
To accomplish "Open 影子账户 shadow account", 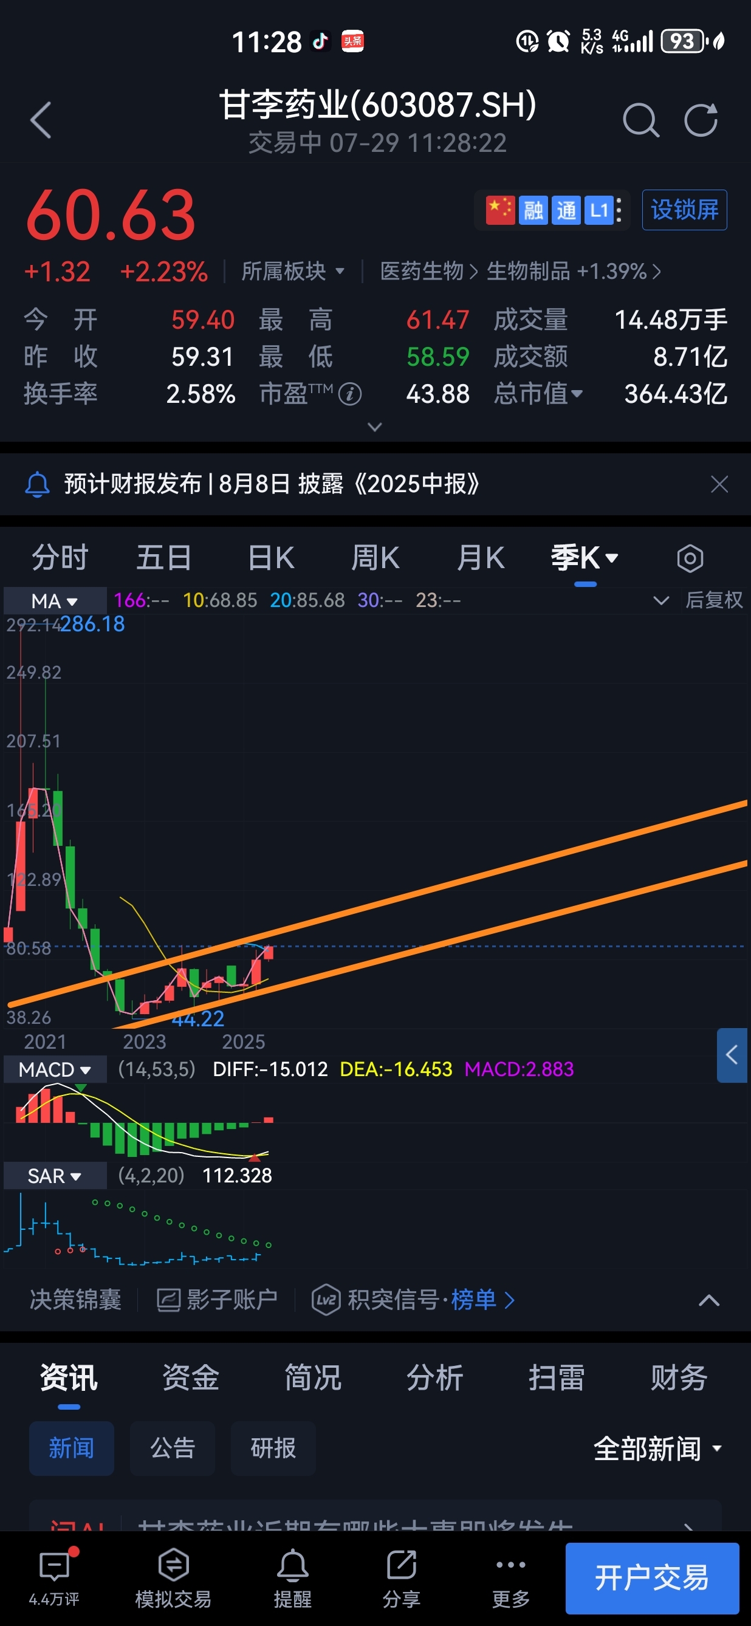I will point(217,1300).
